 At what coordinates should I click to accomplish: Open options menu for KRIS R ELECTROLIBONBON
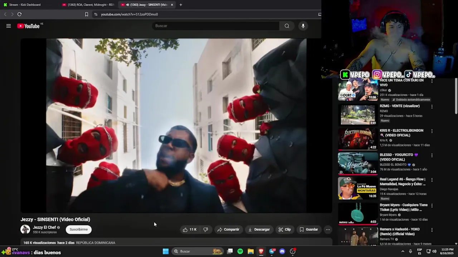[432, 131]
